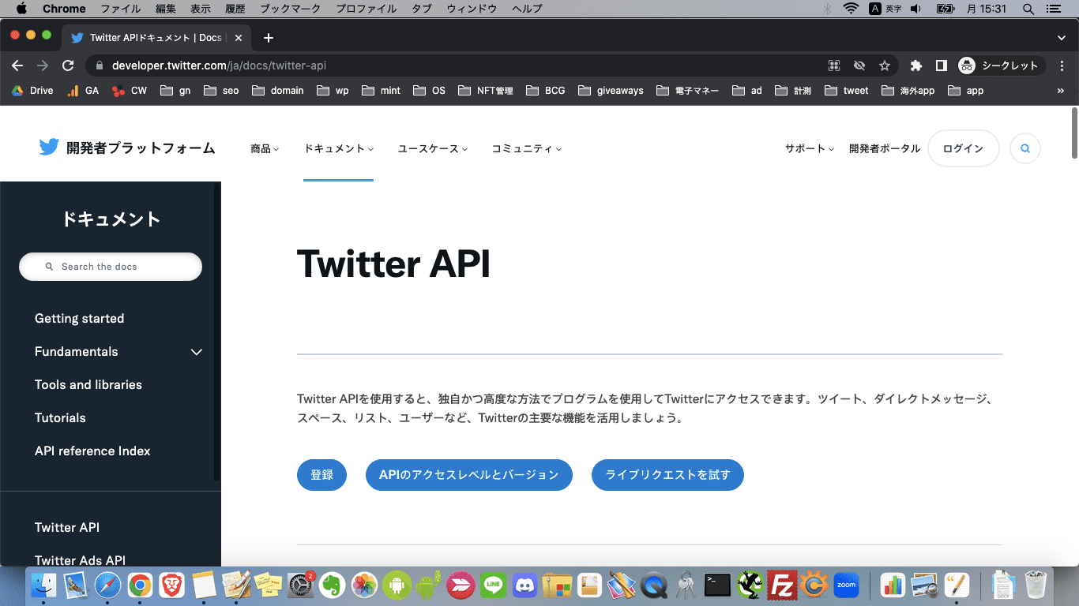Open the tab list dropdown arrow
The image size is (1079, 606).
click(1061, 38)
